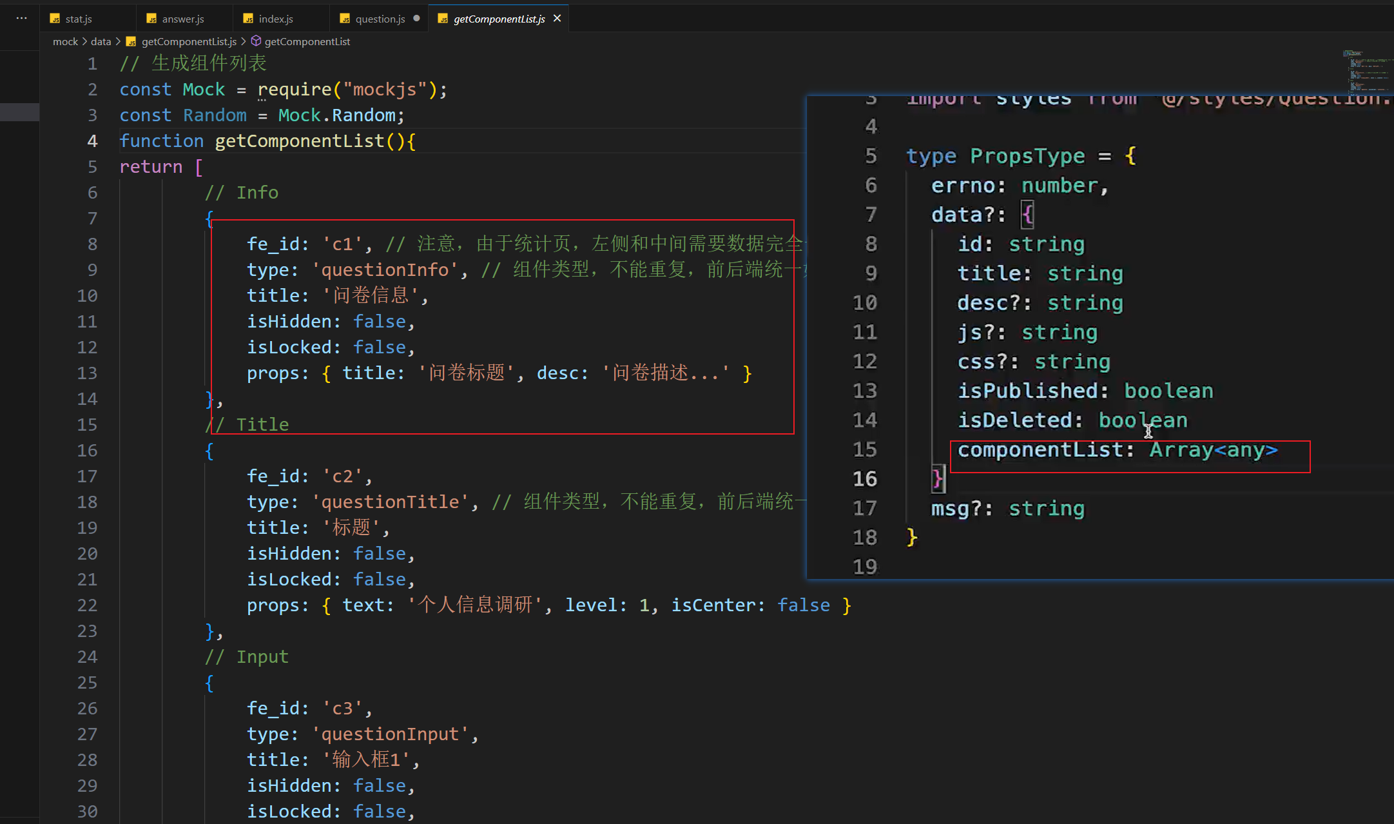Click 'componentList' property in overlay

(1039, 449)
